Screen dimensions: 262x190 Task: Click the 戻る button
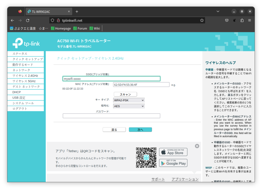[114, 130]
